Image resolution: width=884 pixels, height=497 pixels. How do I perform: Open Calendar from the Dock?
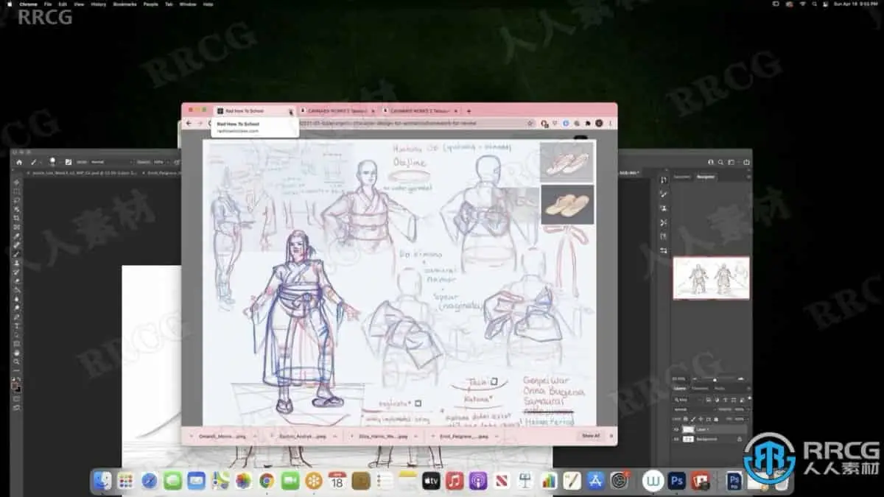point(337,481)
